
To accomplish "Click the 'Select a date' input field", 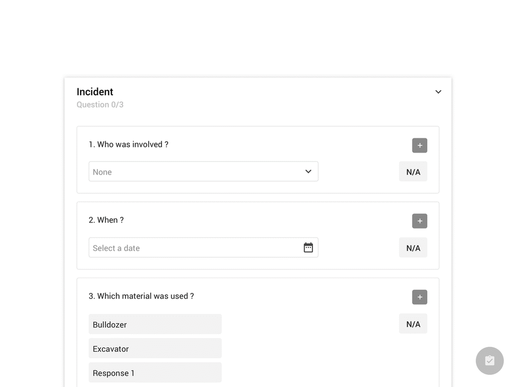I will point(194,248).
